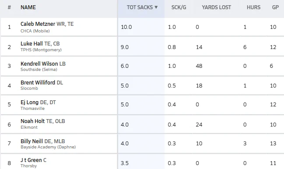Visit Southside (Selma) team link
The width and height of the screenshot is (284, 169).
(39, 69)
